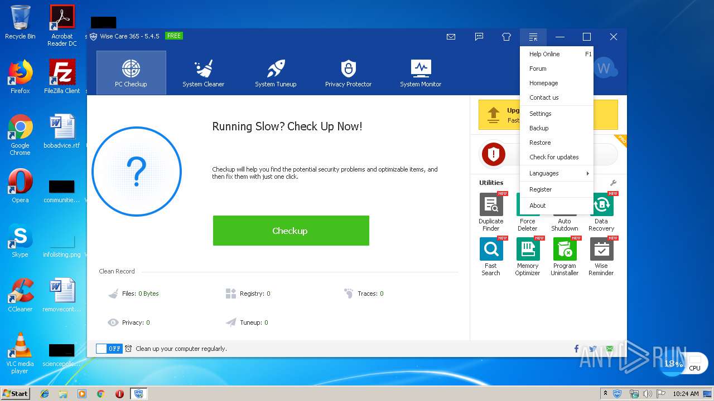This screenshot has height=401, width=714.
Task: Open Google Chrome desktop shortcut
Action: point(20,135)
